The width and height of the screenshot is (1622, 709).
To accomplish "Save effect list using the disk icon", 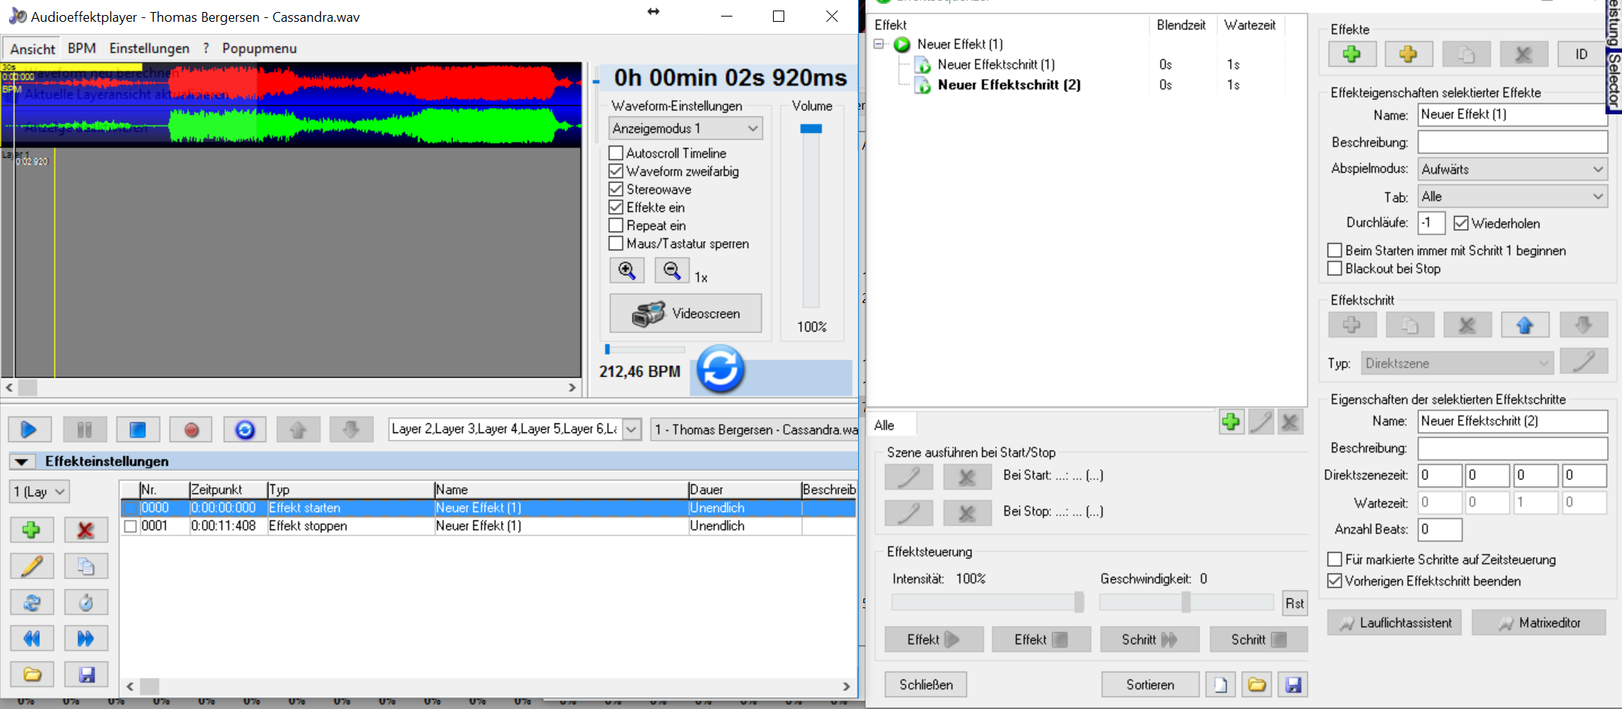I will click(85, 674).
